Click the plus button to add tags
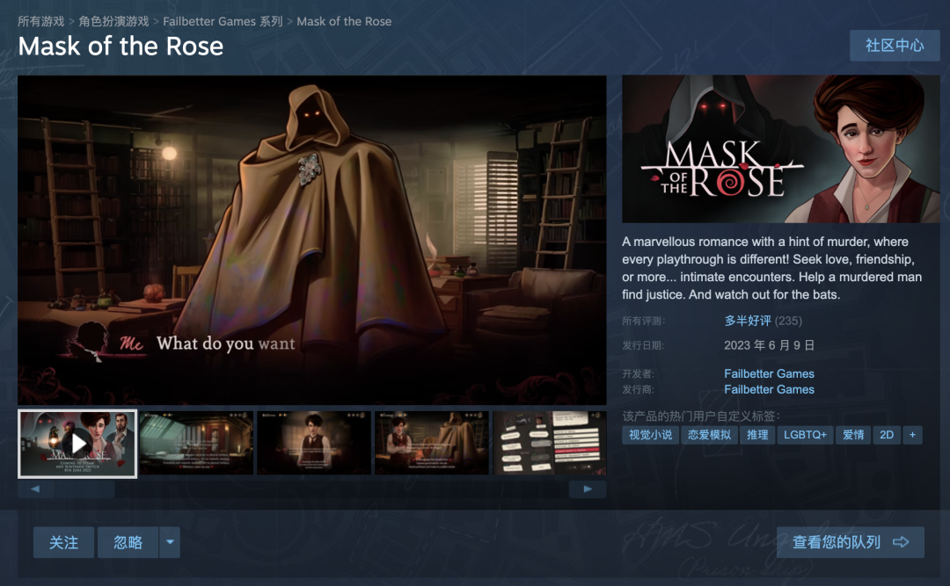The height and width of the screenshot is (586, 950). point(912,435)
